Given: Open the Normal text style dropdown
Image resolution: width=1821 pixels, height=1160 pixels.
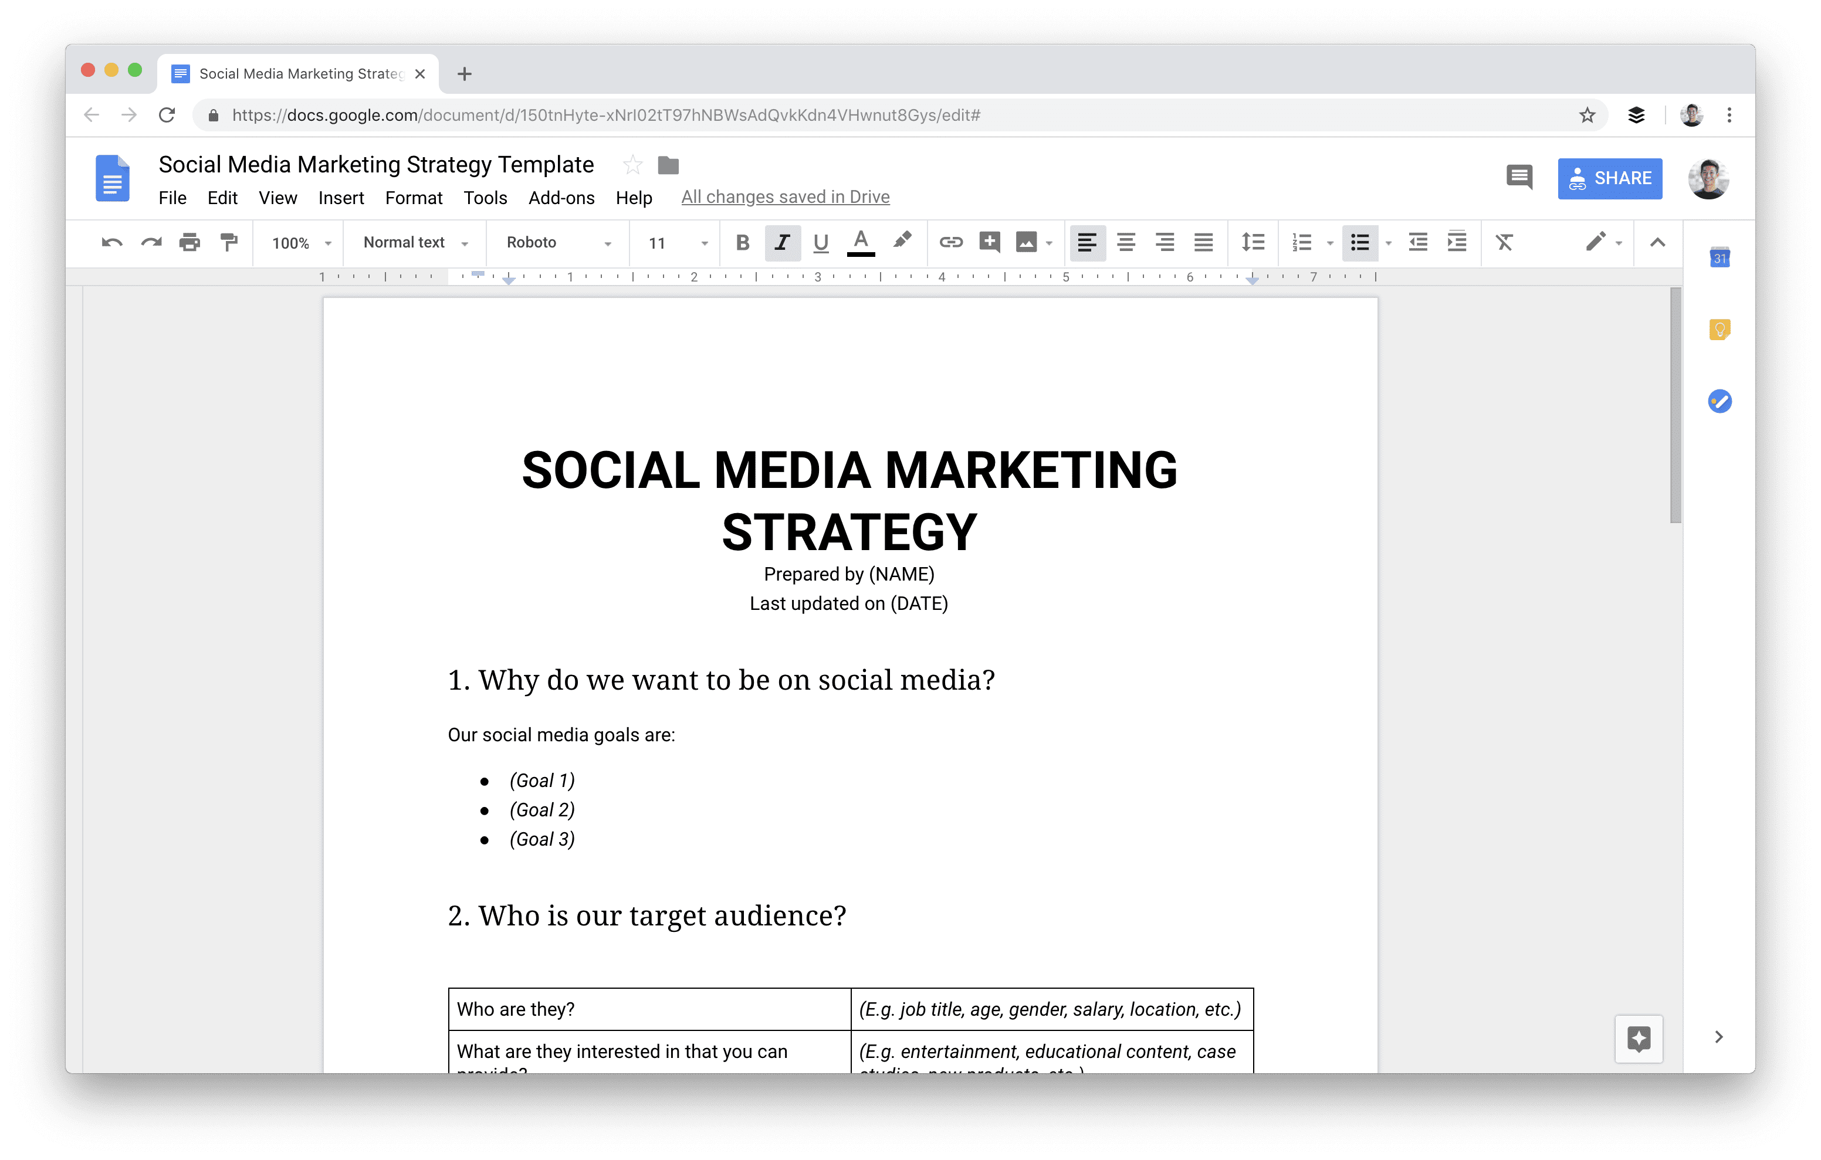Looking at the screenshot, I should point(416,243).
